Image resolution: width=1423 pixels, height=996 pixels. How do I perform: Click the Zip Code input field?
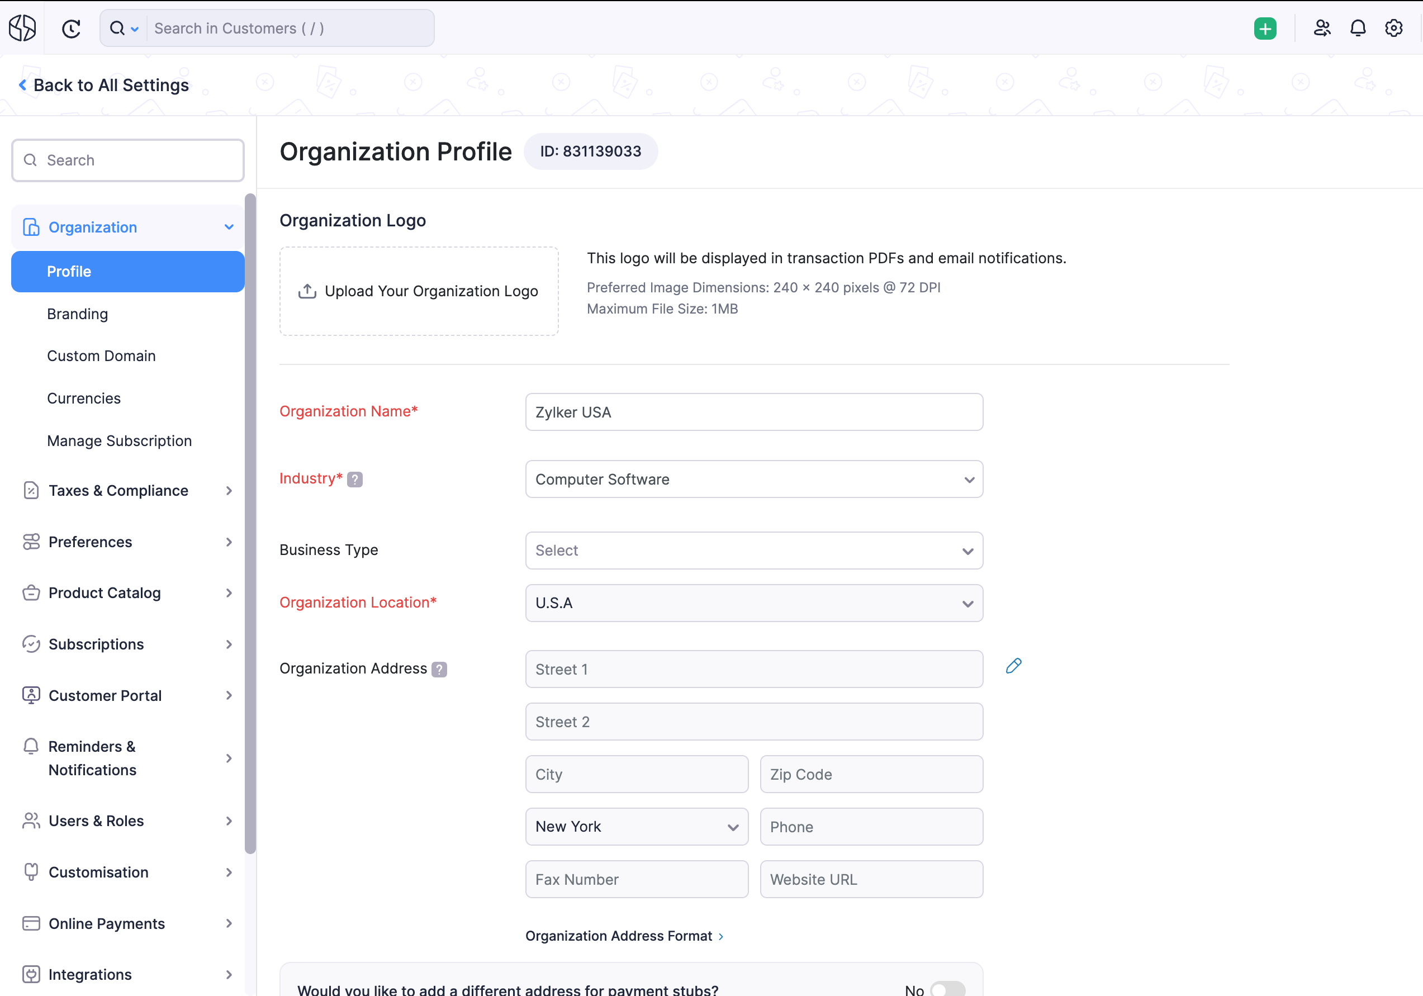[871, 774]
